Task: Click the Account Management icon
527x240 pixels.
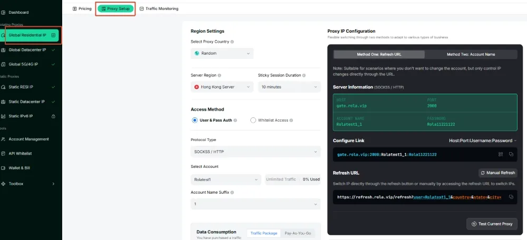Action: [3, 139]
